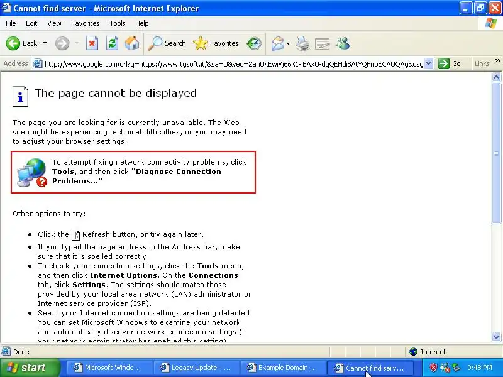Image resolution: width=503 pixels, height=377 pixels.
Task: Open the View menu
Action: pos(54,23)
